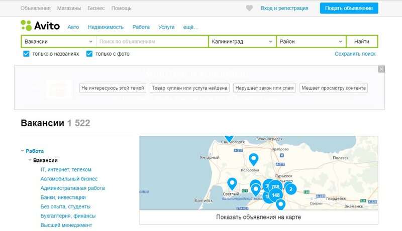The image size is (402, 231).
Task: Collapse the Работа tree section
Action: tap(22, 151)
